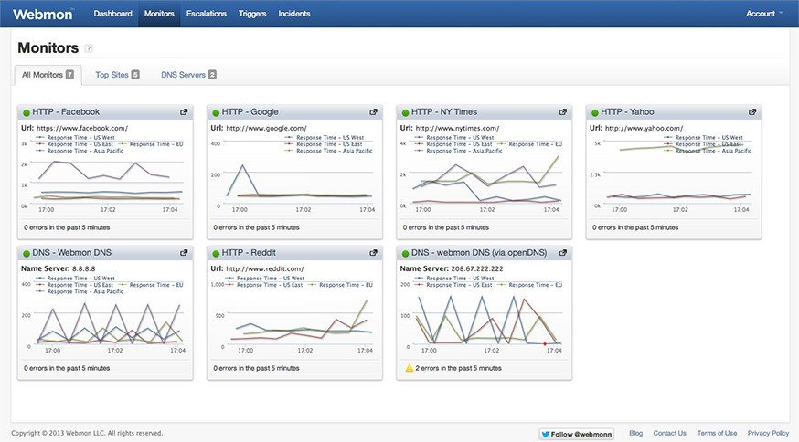This screenshot has width=799, height=442.
Task: Open the HTTP - NY Times monitor title
Action: (x=444, y=112)
